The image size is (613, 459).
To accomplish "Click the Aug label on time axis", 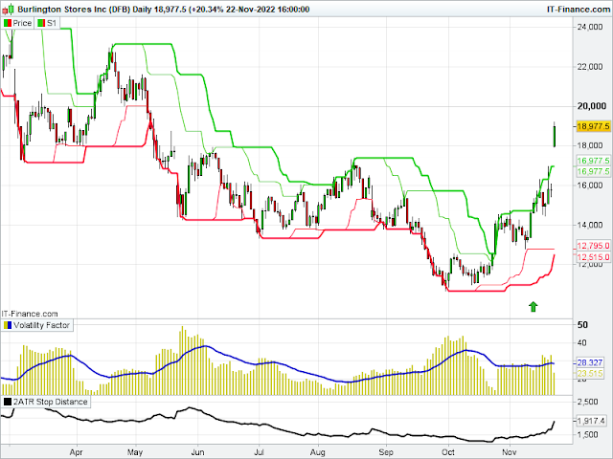I will point(317,452).
